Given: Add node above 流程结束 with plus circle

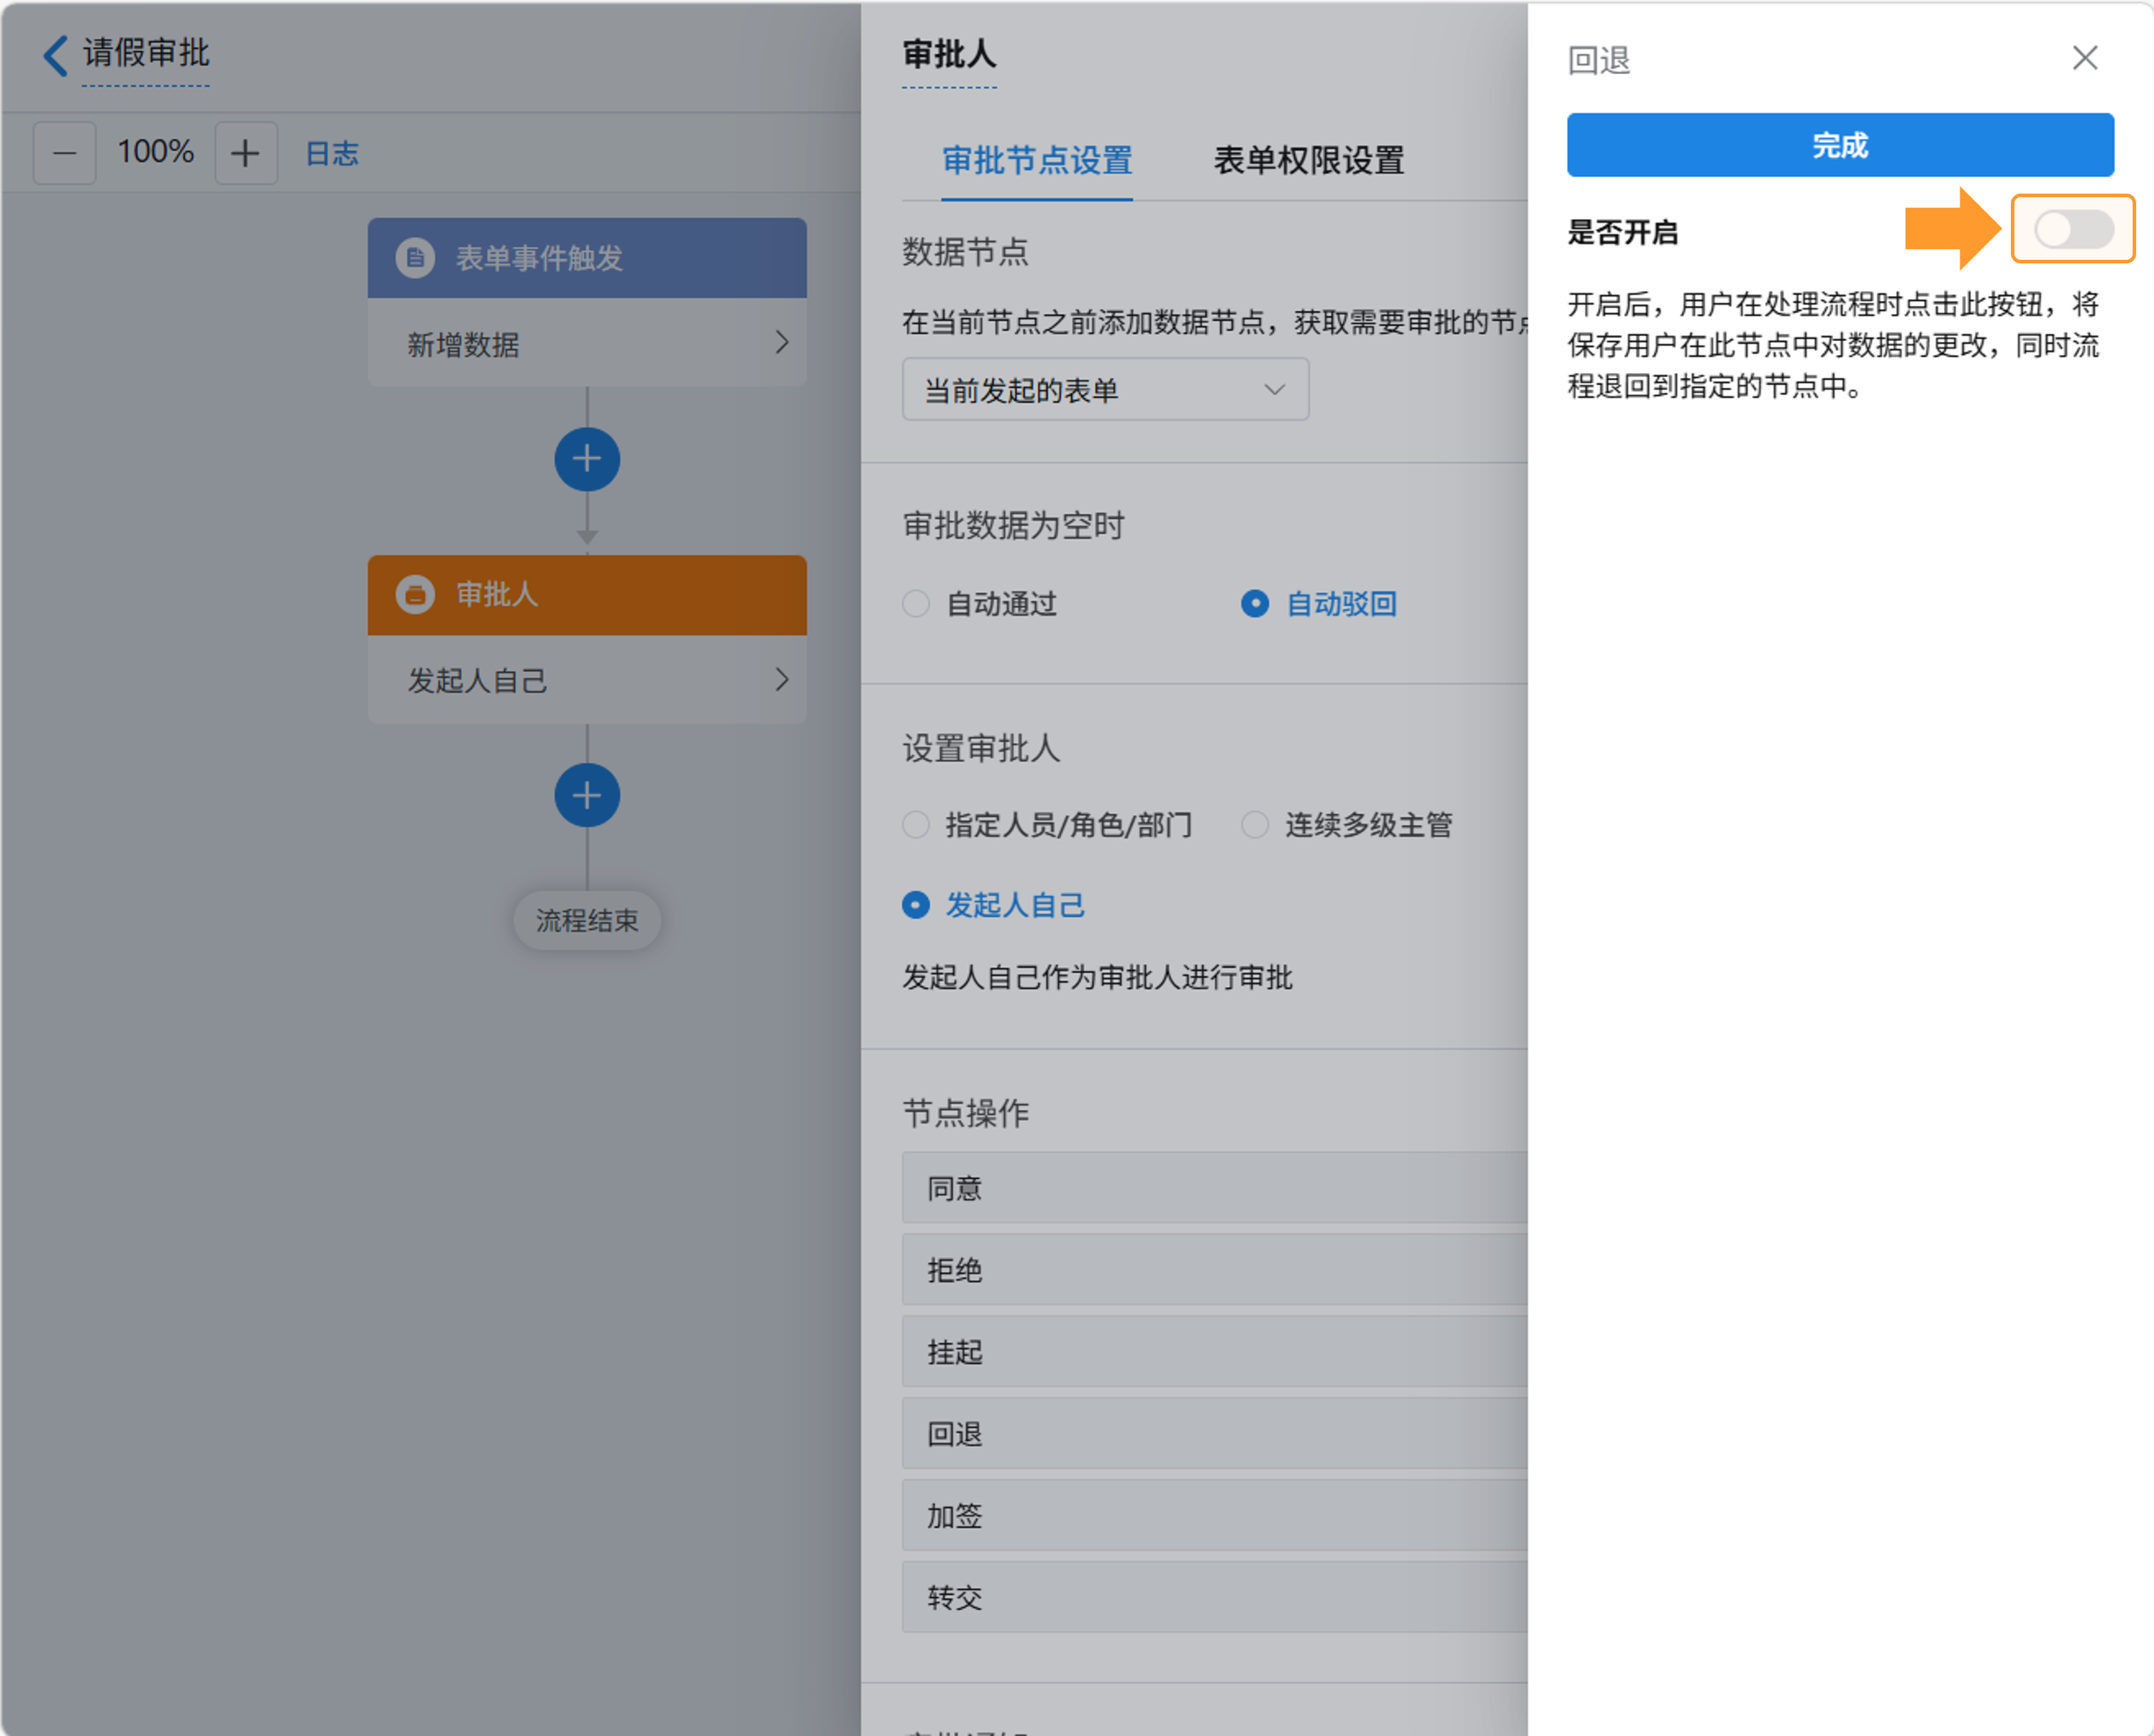Looking at the screenshot, I should pos(587,796).
